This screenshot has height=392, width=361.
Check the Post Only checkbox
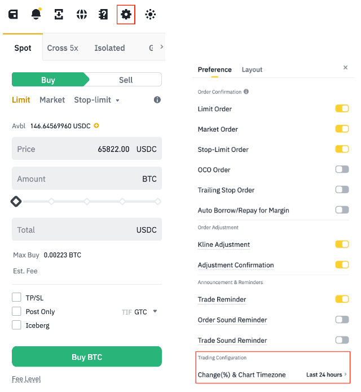coord(17,311)
